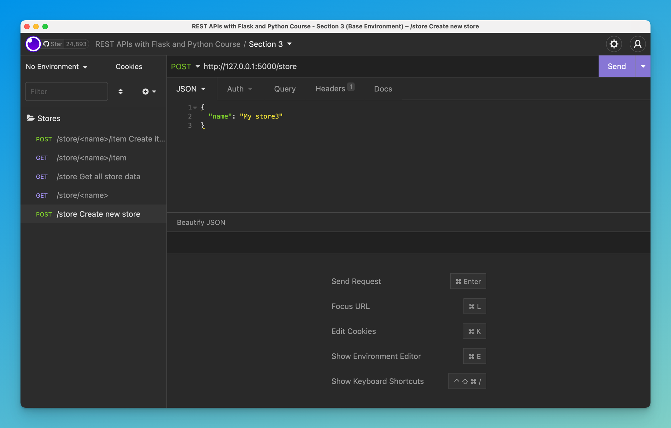Open the settings gear icon
This screenshot has width=671, height=428.
pyautogui.click(x=614, y=44)
